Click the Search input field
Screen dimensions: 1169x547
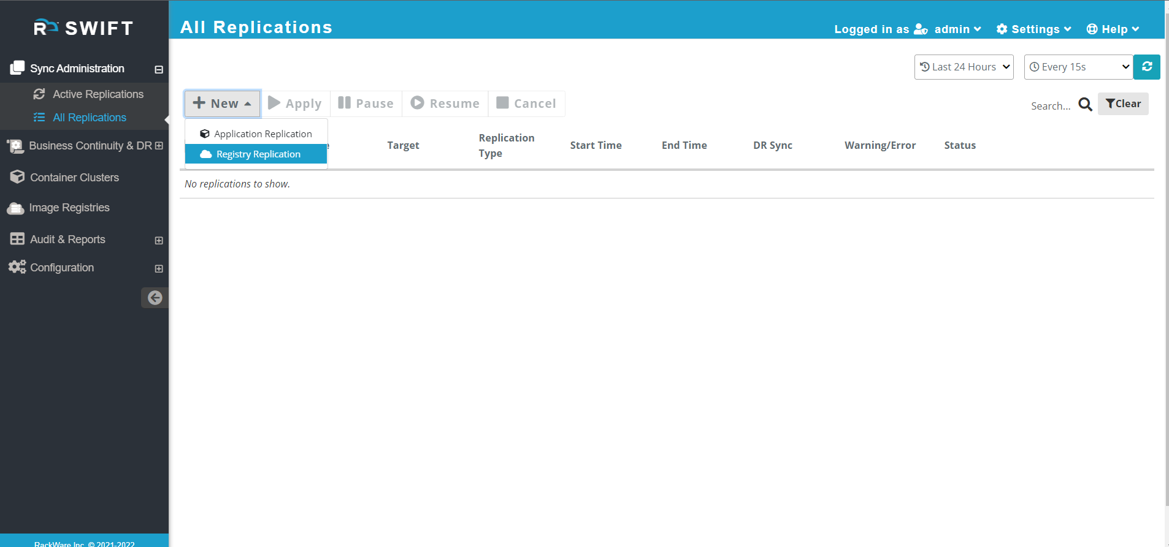[x=1050, y=106]
